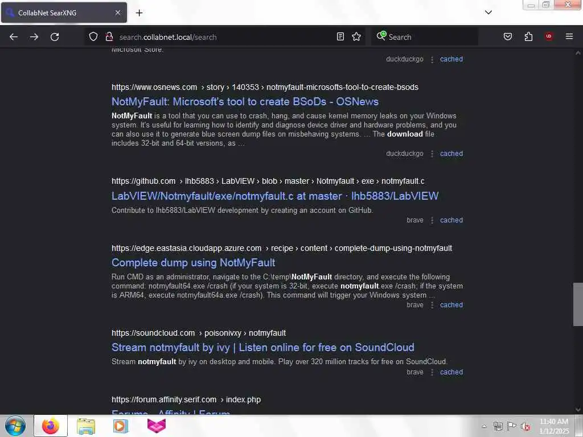Open cached link for SoundCloud result
Viewport: 583px width, 437px height.
[x=451, y=372]
